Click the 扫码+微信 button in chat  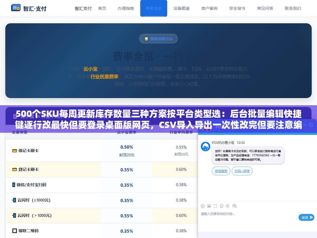242,171
